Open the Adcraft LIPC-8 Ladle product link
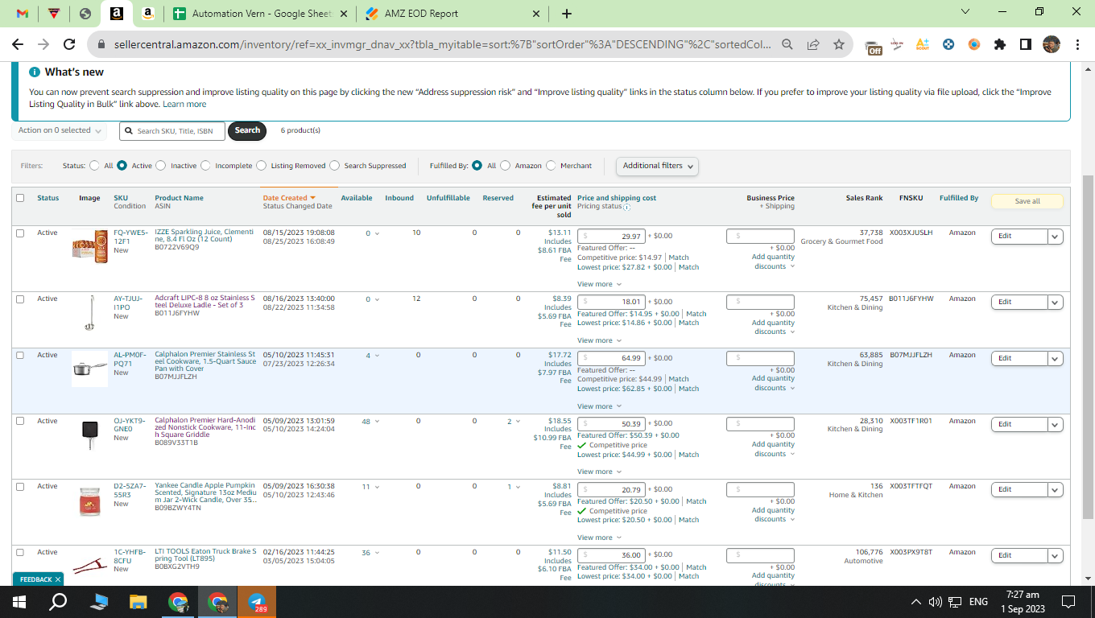The image size is (1095, 618). pyautogui.click(x=205, y=302)
